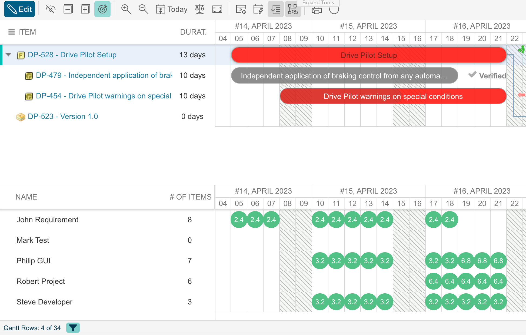Open the Gantt rows filter funnel
The image size is (526, 335).
pyautogui.click(x=73, y=328)
